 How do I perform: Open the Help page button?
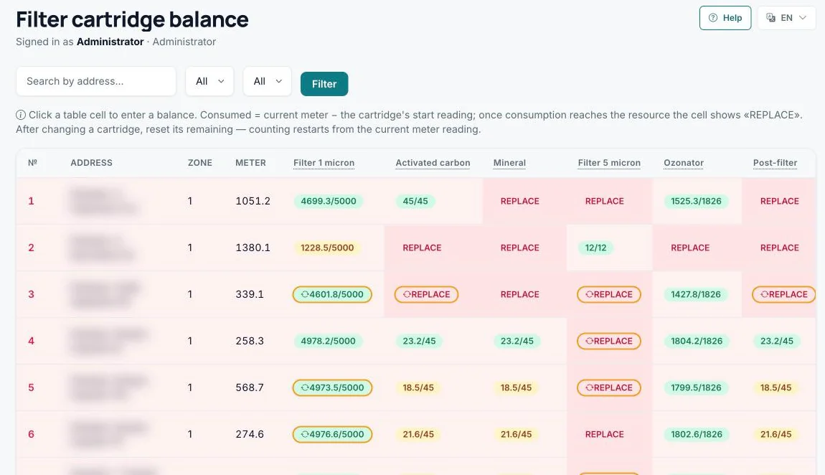pos(725,18)
